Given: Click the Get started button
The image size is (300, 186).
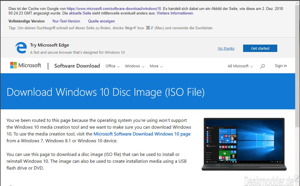Looking at the screenshot, I should 260,48.
